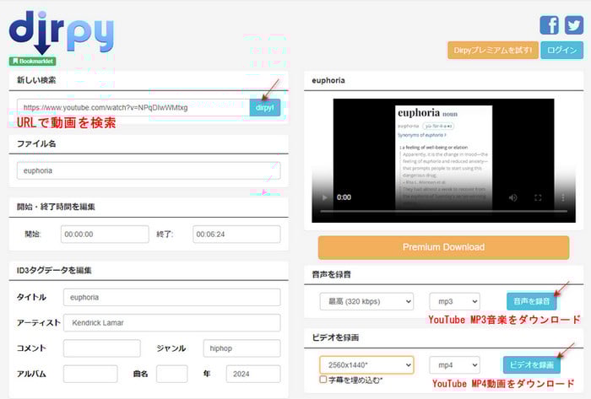591x399 pixels.
Task: Click the 終了 time field 00:06:24
Action: [236, 235]
